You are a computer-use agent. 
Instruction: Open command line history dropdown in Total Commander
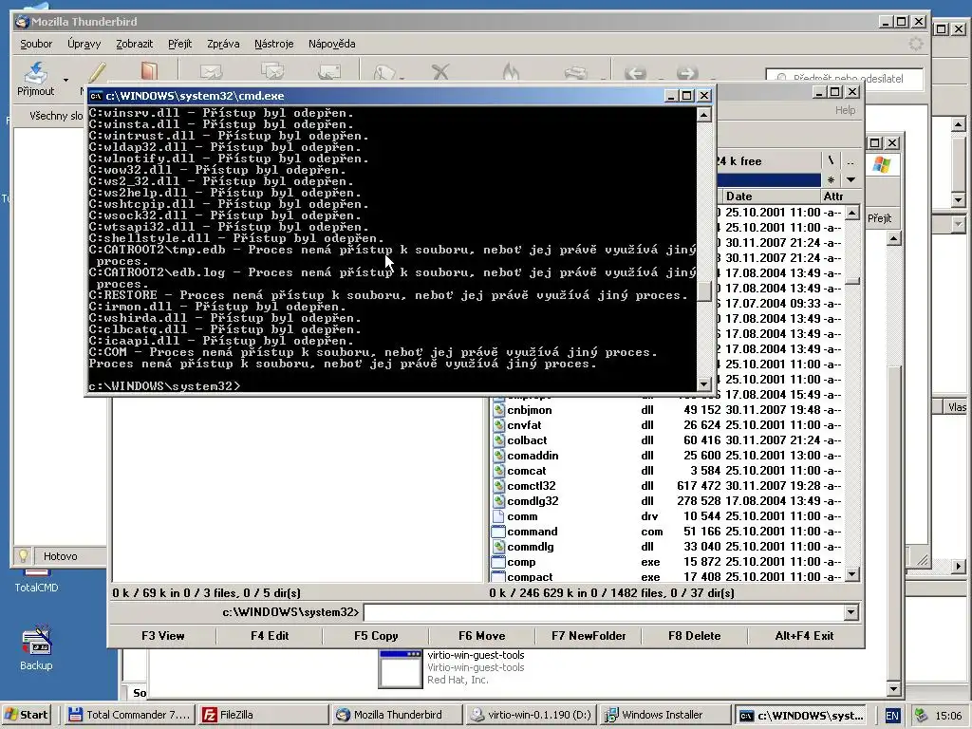(x=851, y=612)
